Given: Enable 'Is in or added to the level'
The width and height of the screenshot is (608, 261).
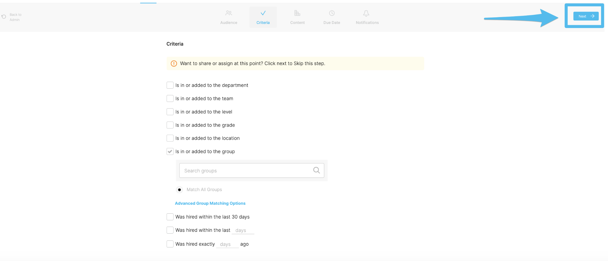Looking at the screenshot, I should (x=170, y=112).
